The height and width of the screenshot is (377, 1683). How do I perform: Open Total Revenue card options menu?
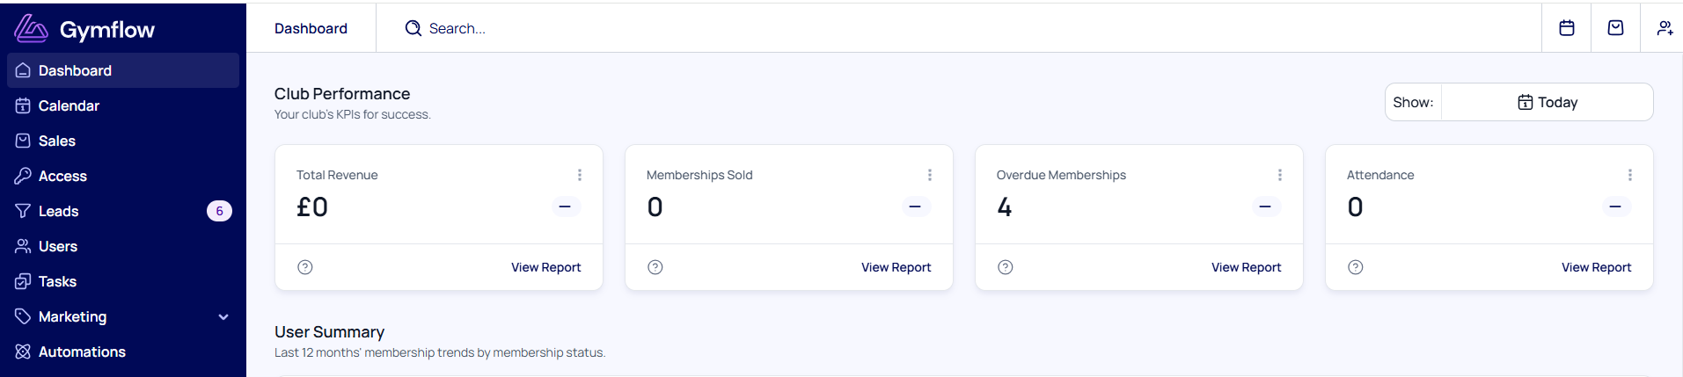coord(580,175)
